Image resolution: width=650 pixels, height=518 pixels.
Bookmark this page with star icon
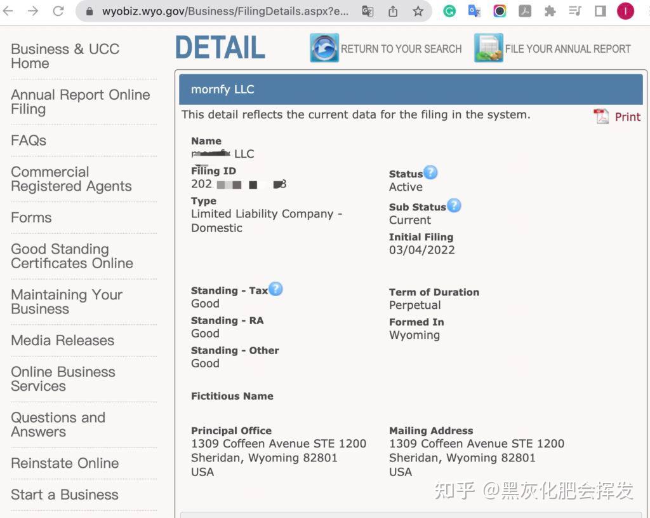[418, 11]
